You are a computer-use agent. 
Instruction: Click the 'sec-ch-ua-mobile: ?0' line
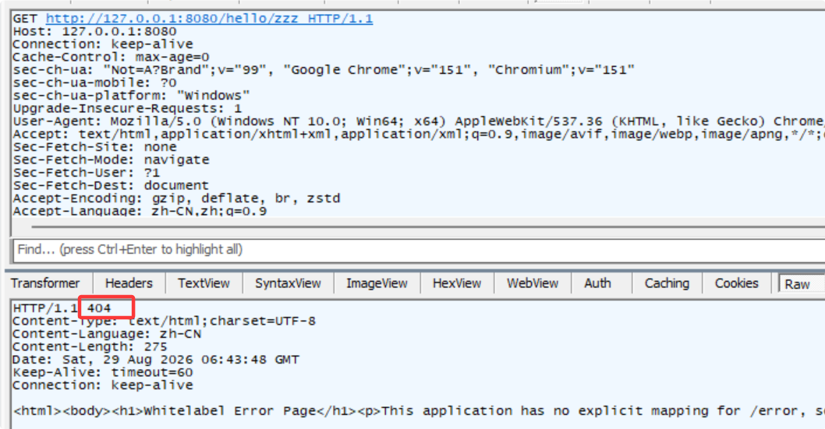coord(94,83)
